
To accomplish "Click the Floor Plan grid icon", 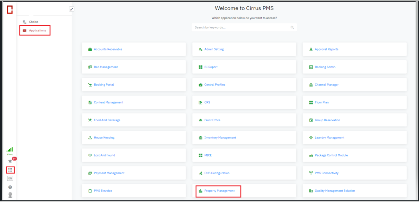I will click(x=311, y=102).
